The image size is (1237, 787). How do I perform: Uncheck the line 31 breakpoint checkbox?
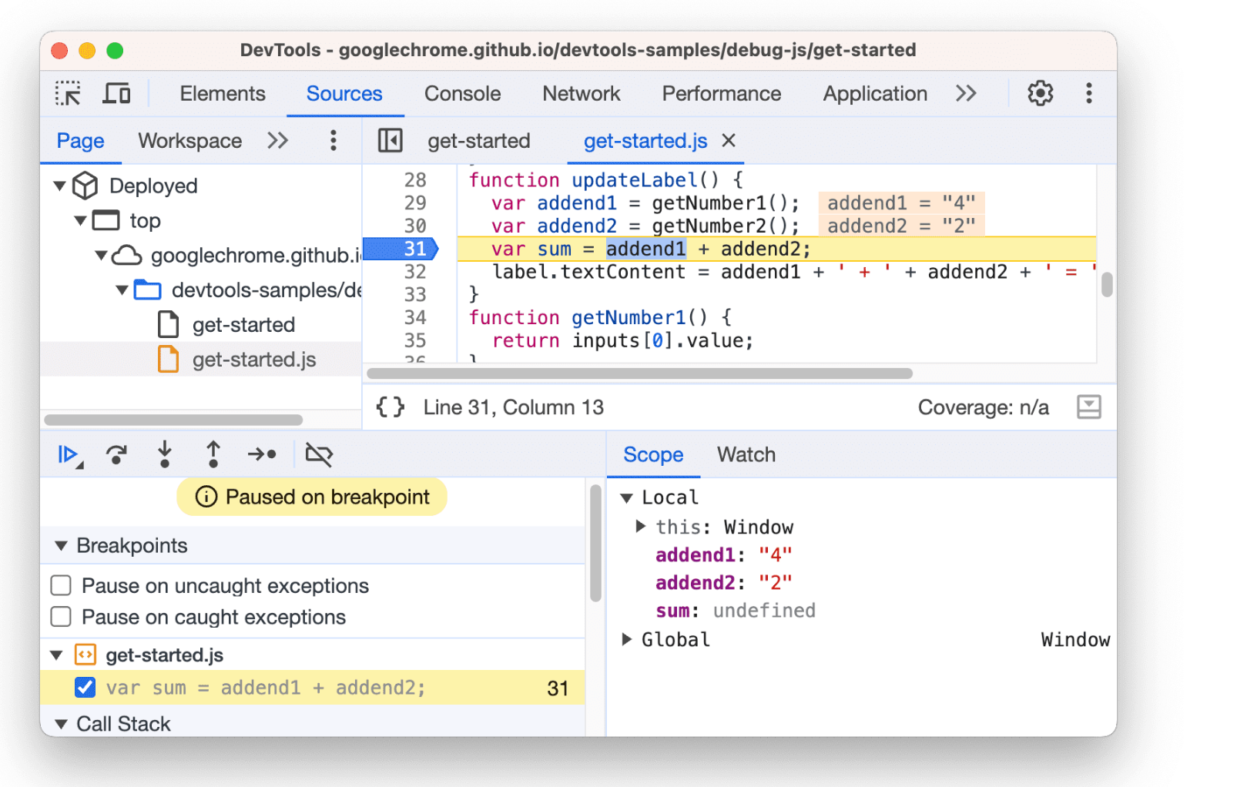[85, 687]
